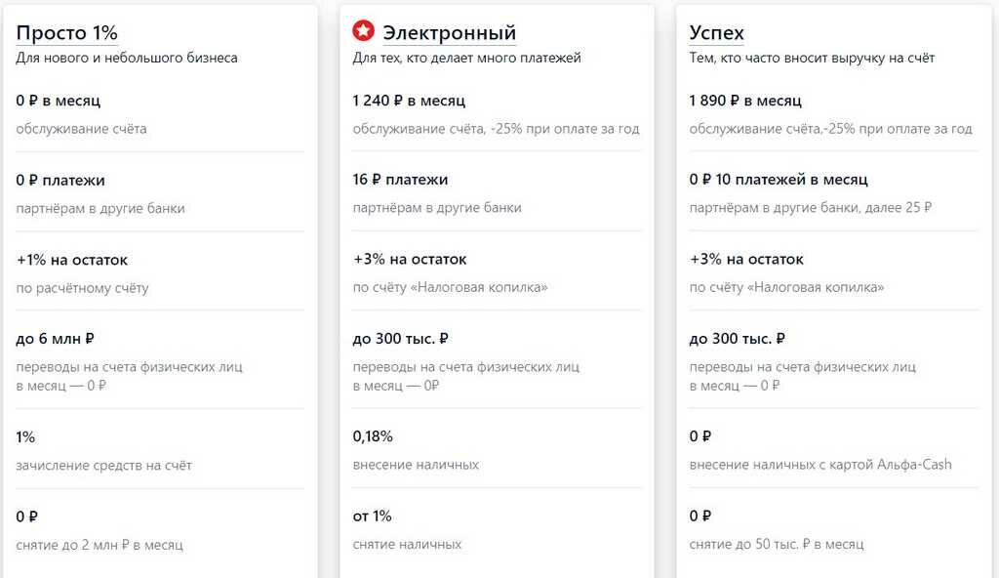Screen dimensions: 999x578
Task: Click the 16 ₽ платежи heading
Action: 400,180
